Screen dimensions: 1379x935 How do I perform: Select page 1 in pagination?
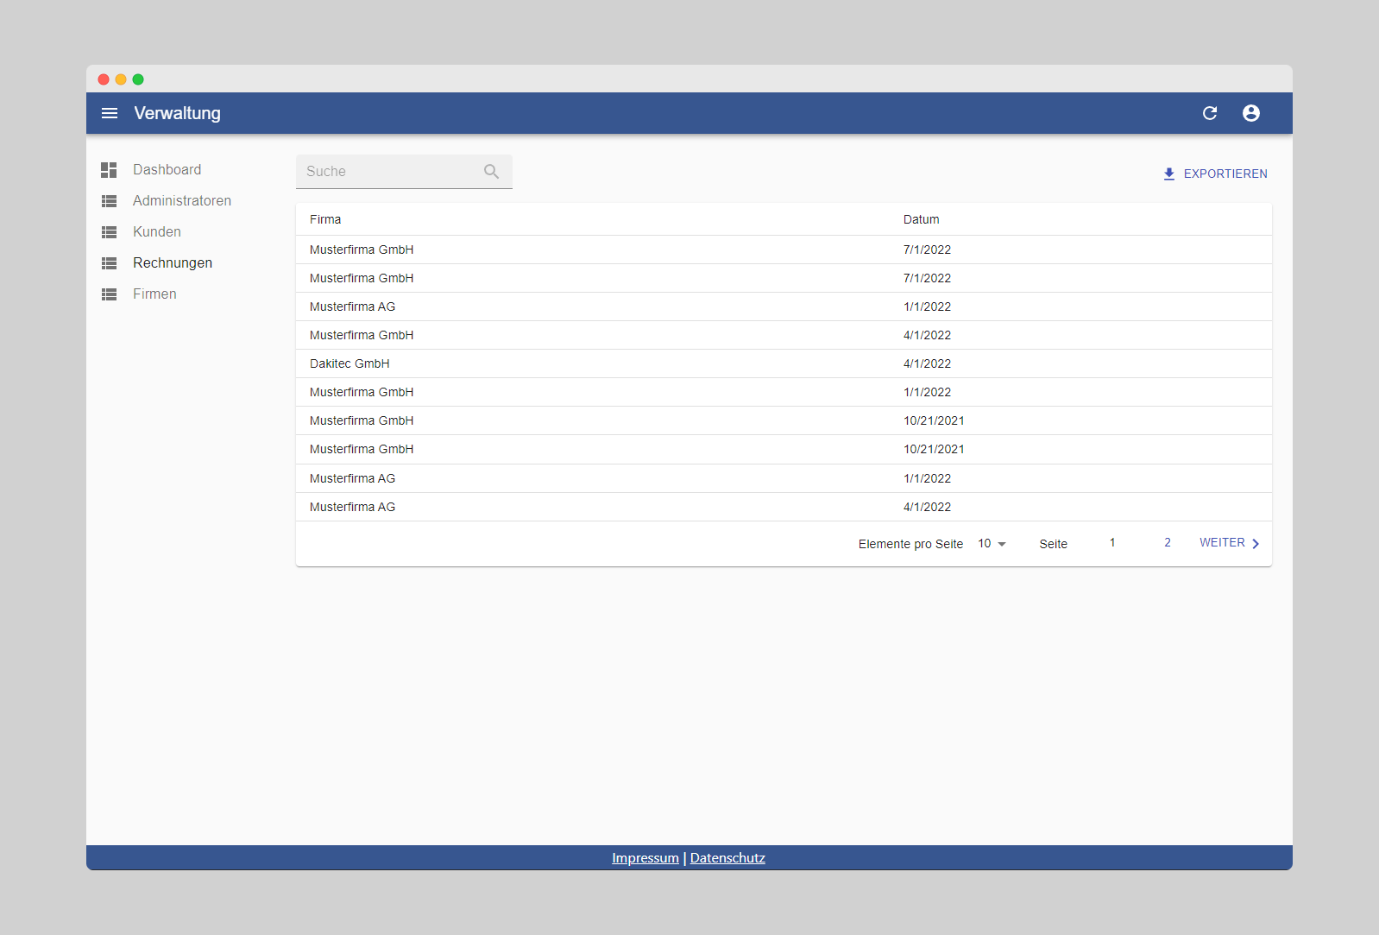point(1112,543)
